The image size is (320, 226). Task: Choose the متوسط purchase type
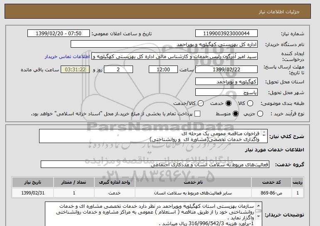pyautogui.click(x=236, y=114)
